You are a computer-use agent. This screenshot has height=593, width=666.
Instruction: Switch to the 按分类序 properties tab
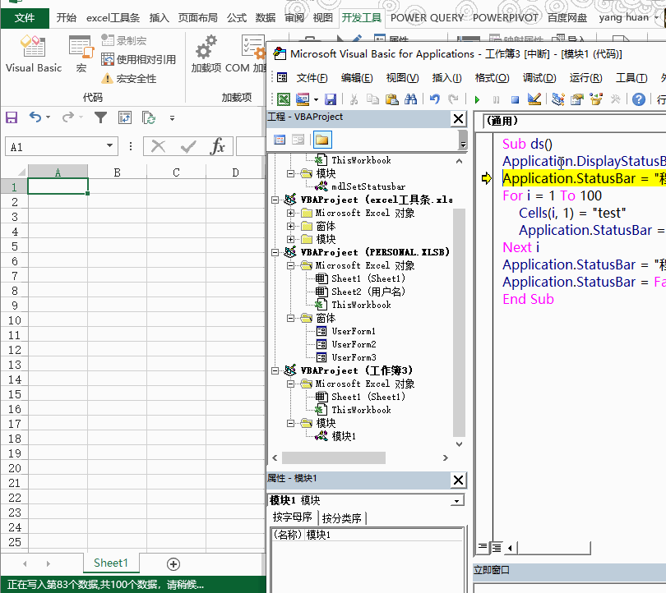(342, 517)
